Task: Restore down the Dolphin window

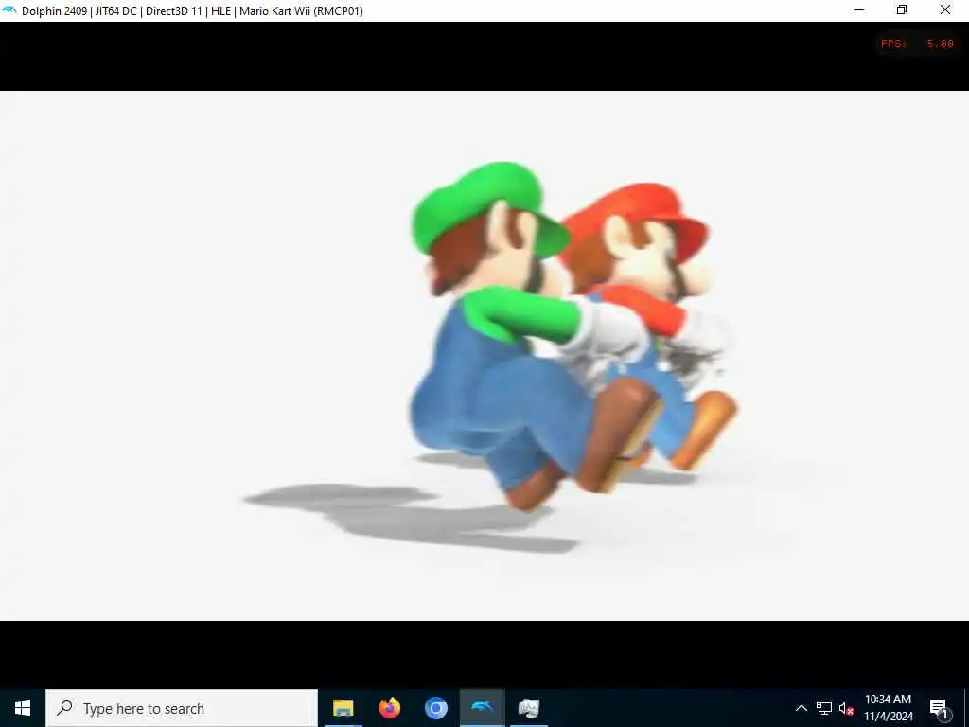Action: click(x=902, y=10)
